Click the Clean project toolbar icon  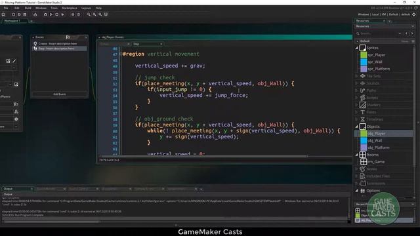pyautogui.click(x=63, y=14)
